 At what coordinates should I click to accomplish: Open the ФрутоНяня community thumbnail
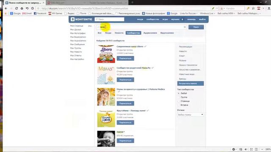pyautogui.click(x=106, y=118)
